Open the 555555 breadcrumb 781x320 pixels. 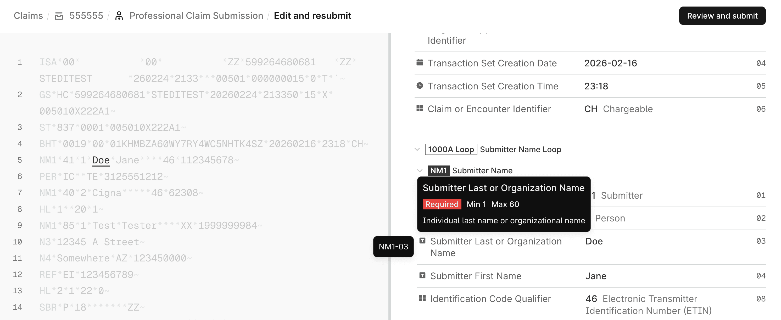pos(86,16)
